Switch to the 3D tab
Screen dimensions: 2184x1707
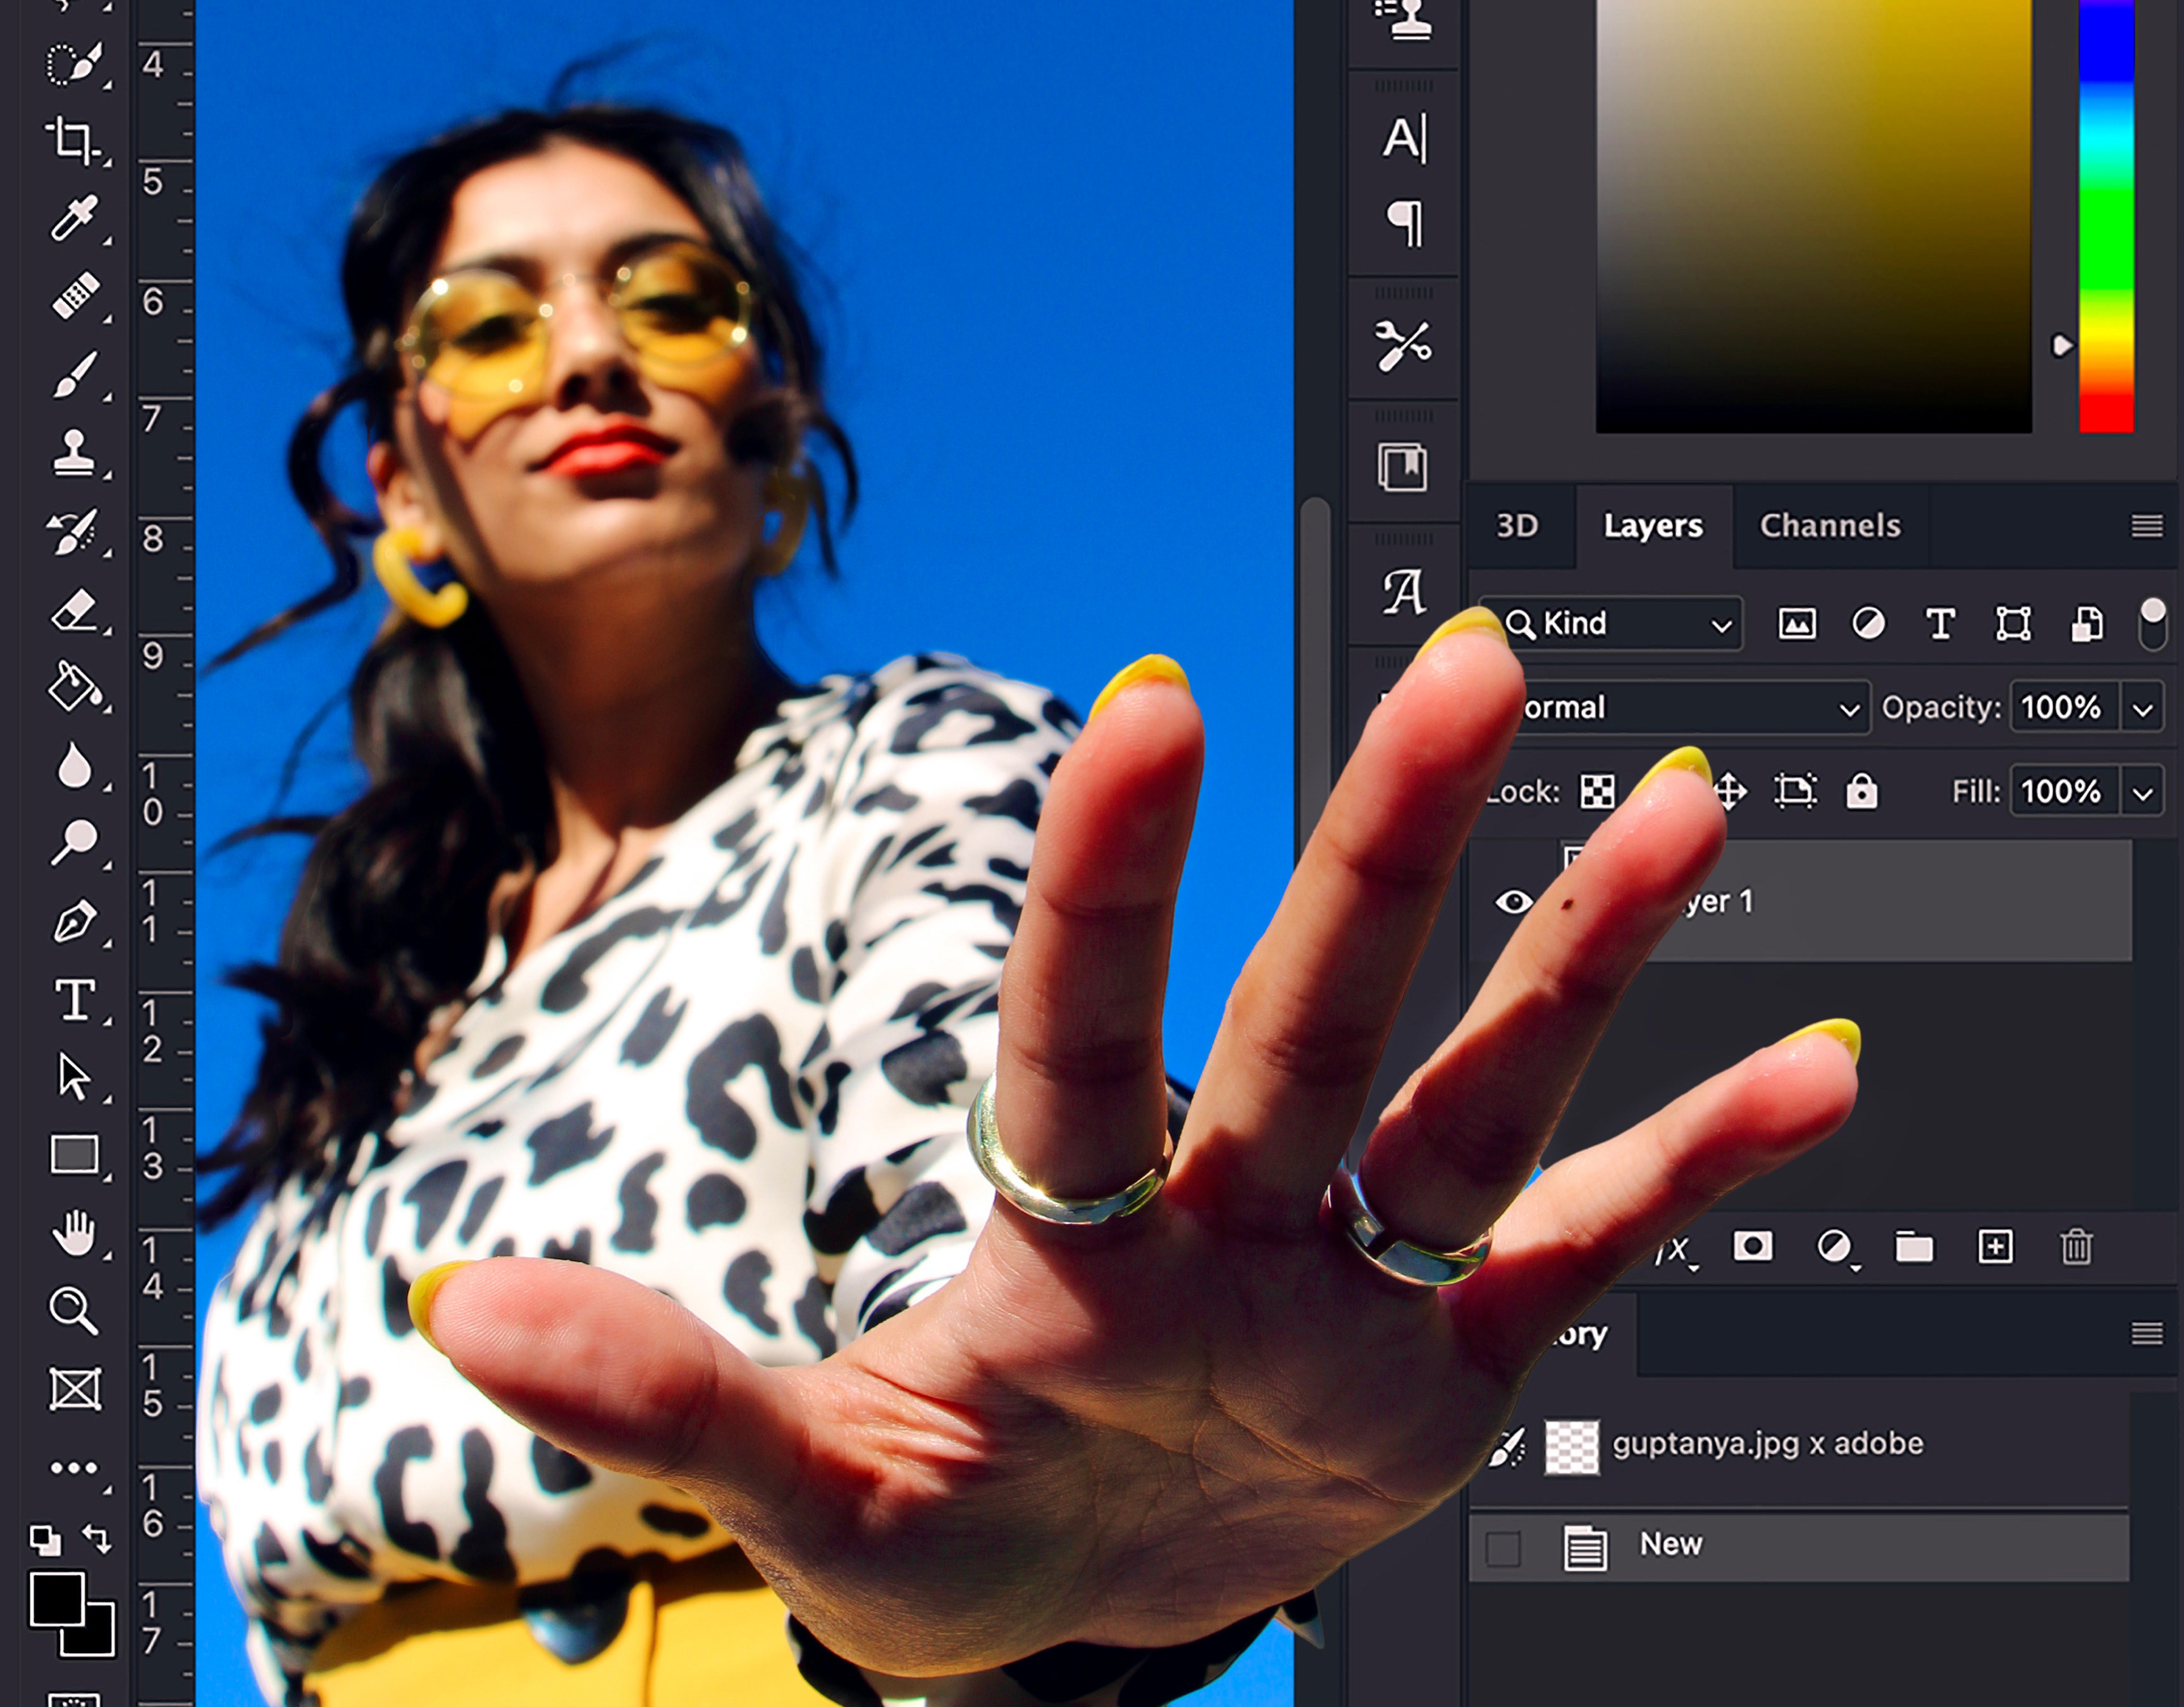tap(1517, 526)
